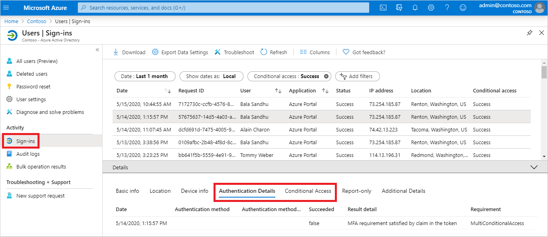The height and width of the screenshot is (237, 548).
Task: Switch to Authentication Details tab
Action: click(247, 191)
